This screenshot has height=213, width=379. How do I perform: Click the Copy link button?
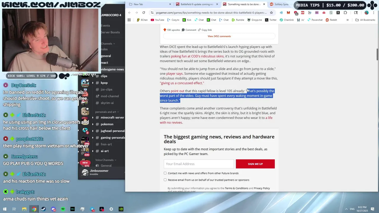point(205,30)
